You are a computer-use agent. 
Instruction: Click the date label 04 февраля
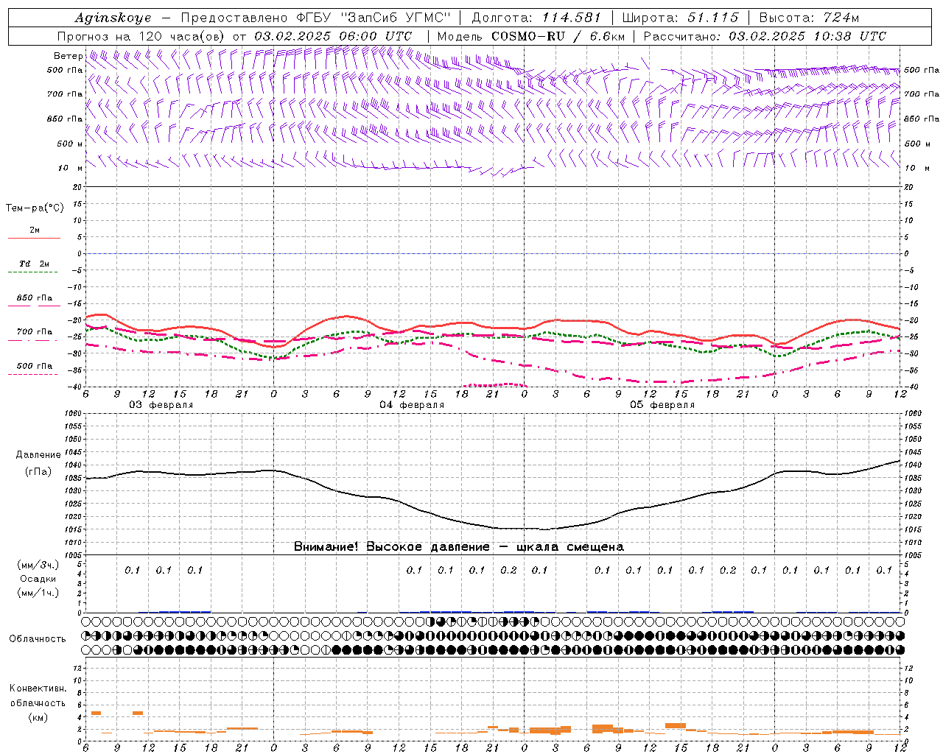pos(412,405)
